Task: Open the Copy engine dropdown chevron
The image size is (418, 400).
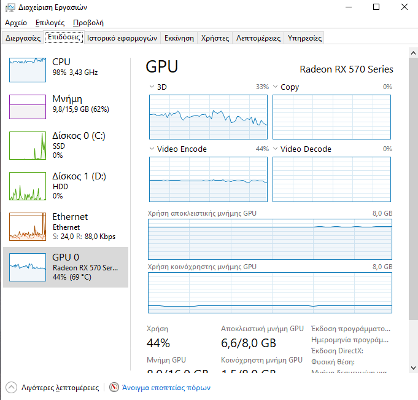Action: [276, 87]
